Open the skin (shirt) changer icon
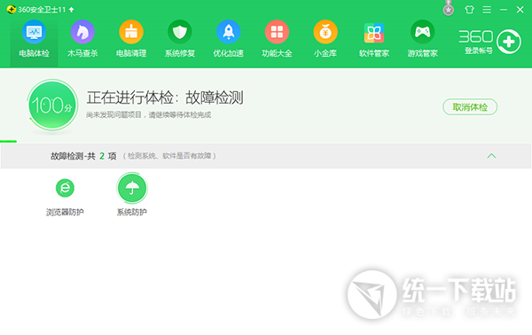This screenshot has width=532, height=335. click(x=469, y=10)
